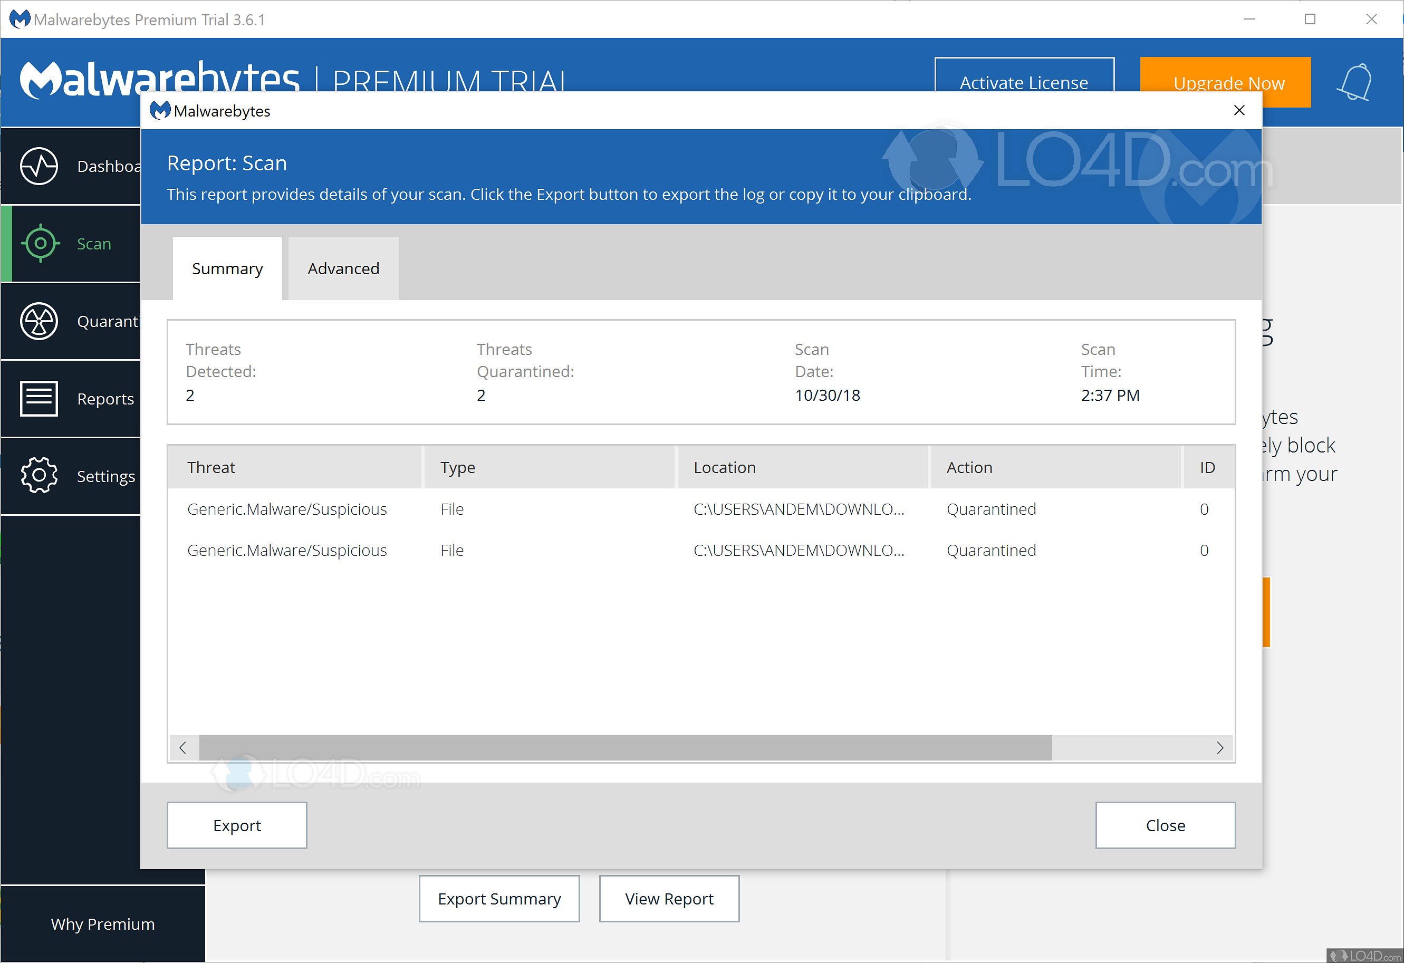Switch to the Advanced tab
This screenshot has height=963, width=1404.
pyautogui.click(x=343, y=268)
